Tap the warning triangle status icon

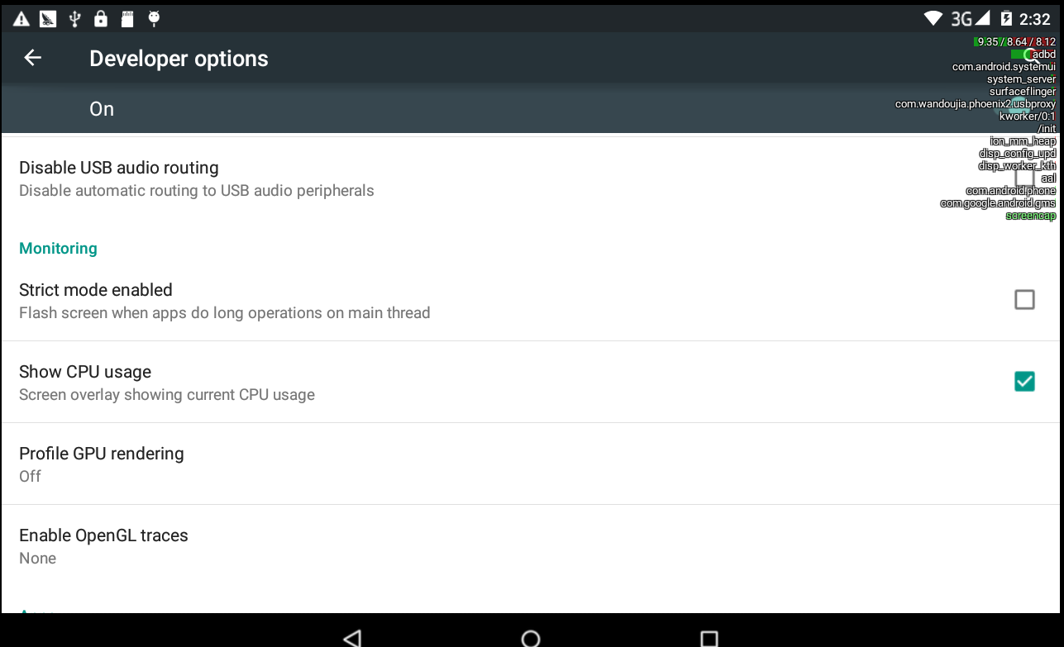(x=21, y=18)
